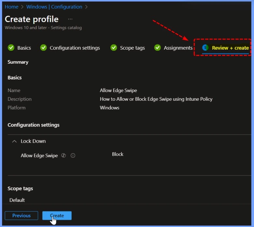Click the 'Create profile' page title
Viewport: 254px width, 227px height.
(32, 19)
